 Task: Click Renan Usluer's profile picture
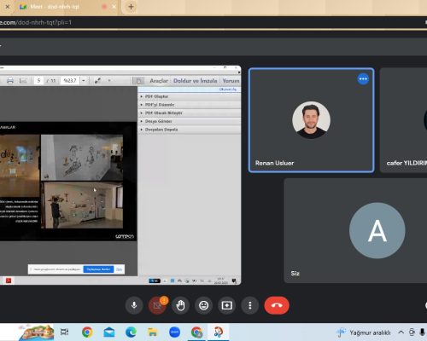[x=311, y=120]
